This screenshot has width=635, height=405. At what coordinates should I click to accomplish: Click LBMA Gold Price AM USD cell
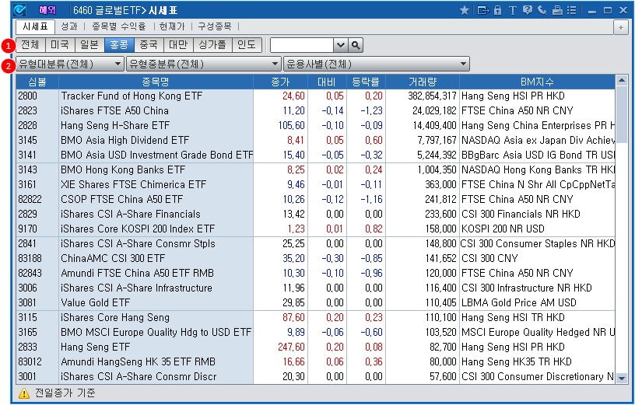pyautogui.click(x=537, y=302)
